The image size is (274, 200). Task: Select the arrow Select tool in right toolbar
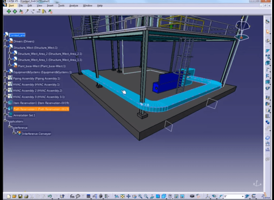coord(267,32)
